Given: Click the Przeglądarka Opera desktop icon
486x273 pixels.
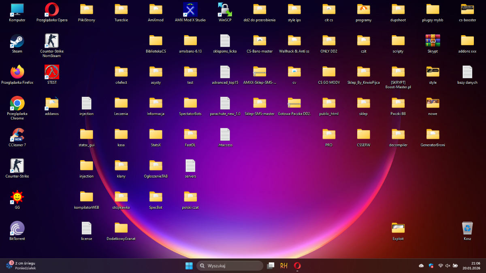Looking at the screenshot, I should 52,10.
